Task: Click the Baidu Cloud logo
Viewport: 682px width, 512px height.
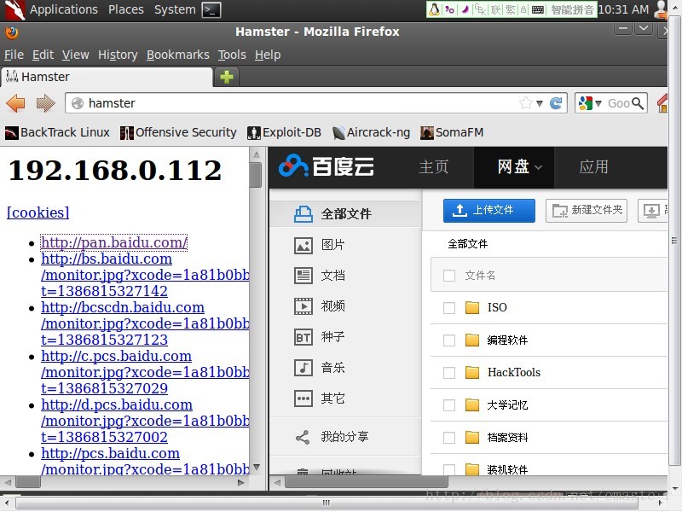Action: (x=327, y=166)
